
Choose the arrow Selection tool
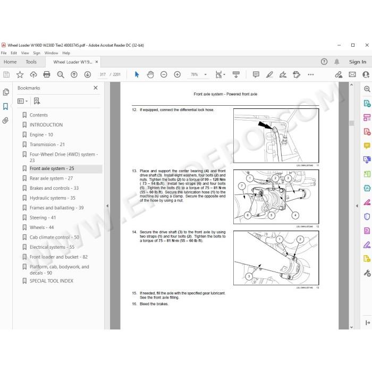pyautogui.click(x=137, y=74)
